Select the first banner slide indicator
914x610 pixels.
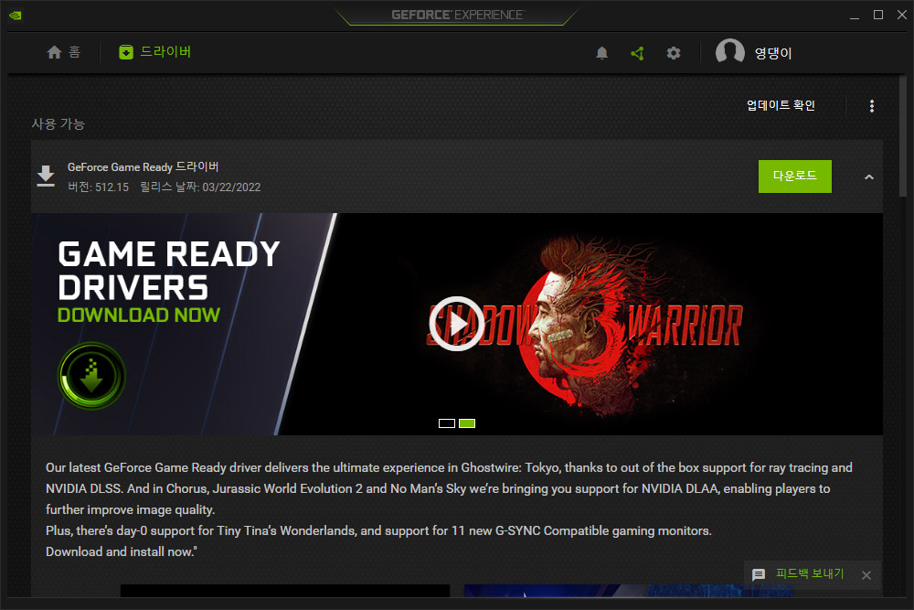coord(447,423)
